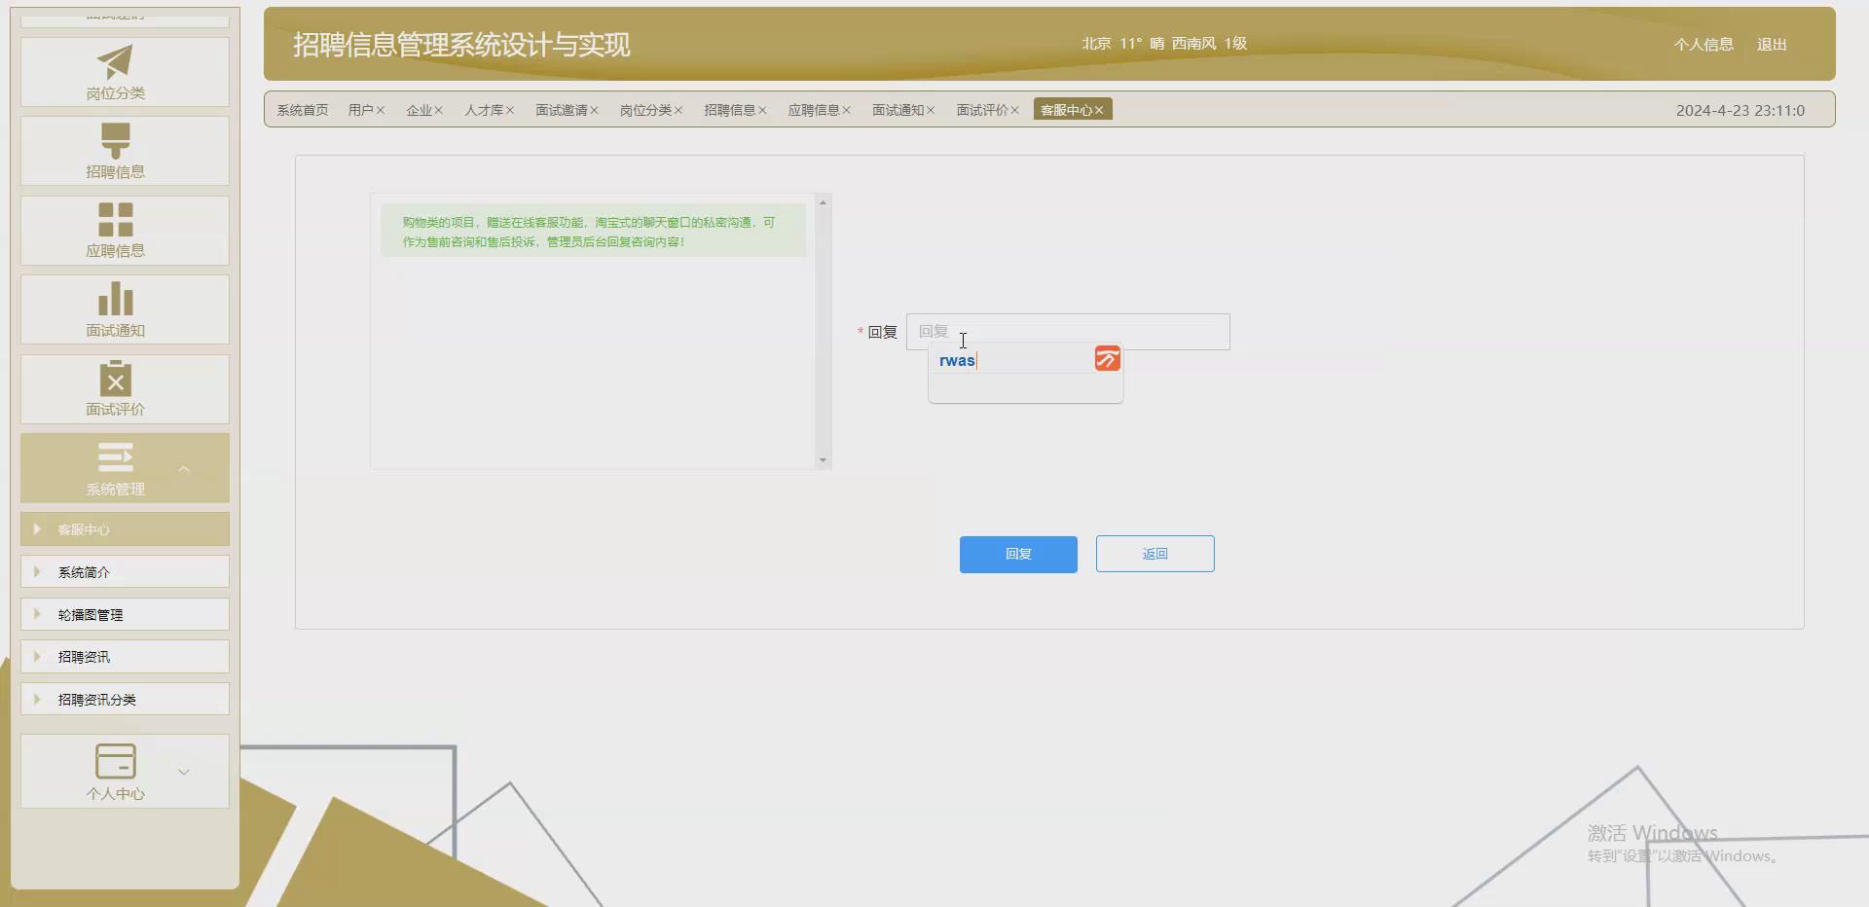
Task: Switch to the 面试评价 tab
Action: pyautogui.click(x=982, y=110)
